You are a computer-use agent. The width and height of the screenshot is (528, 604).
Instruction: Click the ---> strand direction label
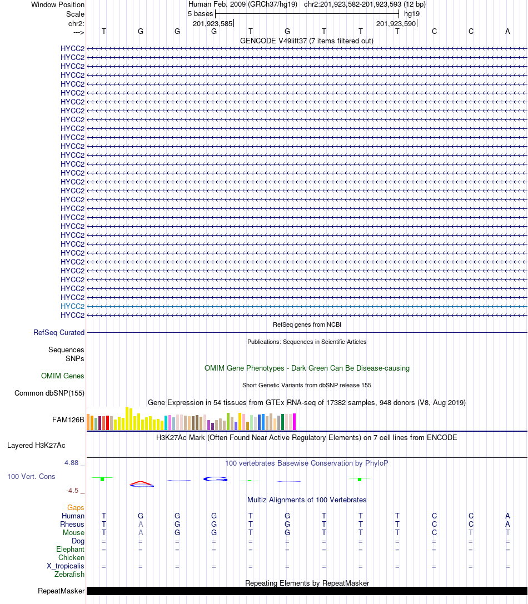(78, 32)
